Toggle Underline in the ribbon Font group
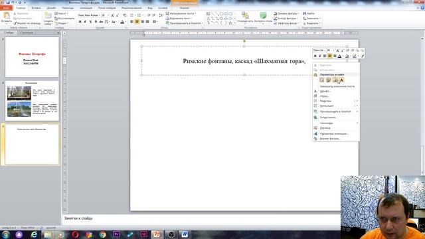 90,22
